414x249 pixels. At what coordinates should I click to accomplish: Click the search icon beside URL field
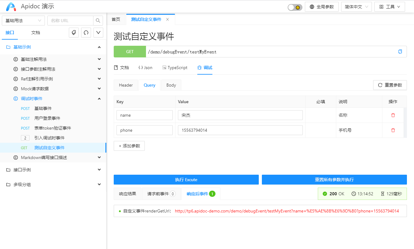[x=98, y=21]
